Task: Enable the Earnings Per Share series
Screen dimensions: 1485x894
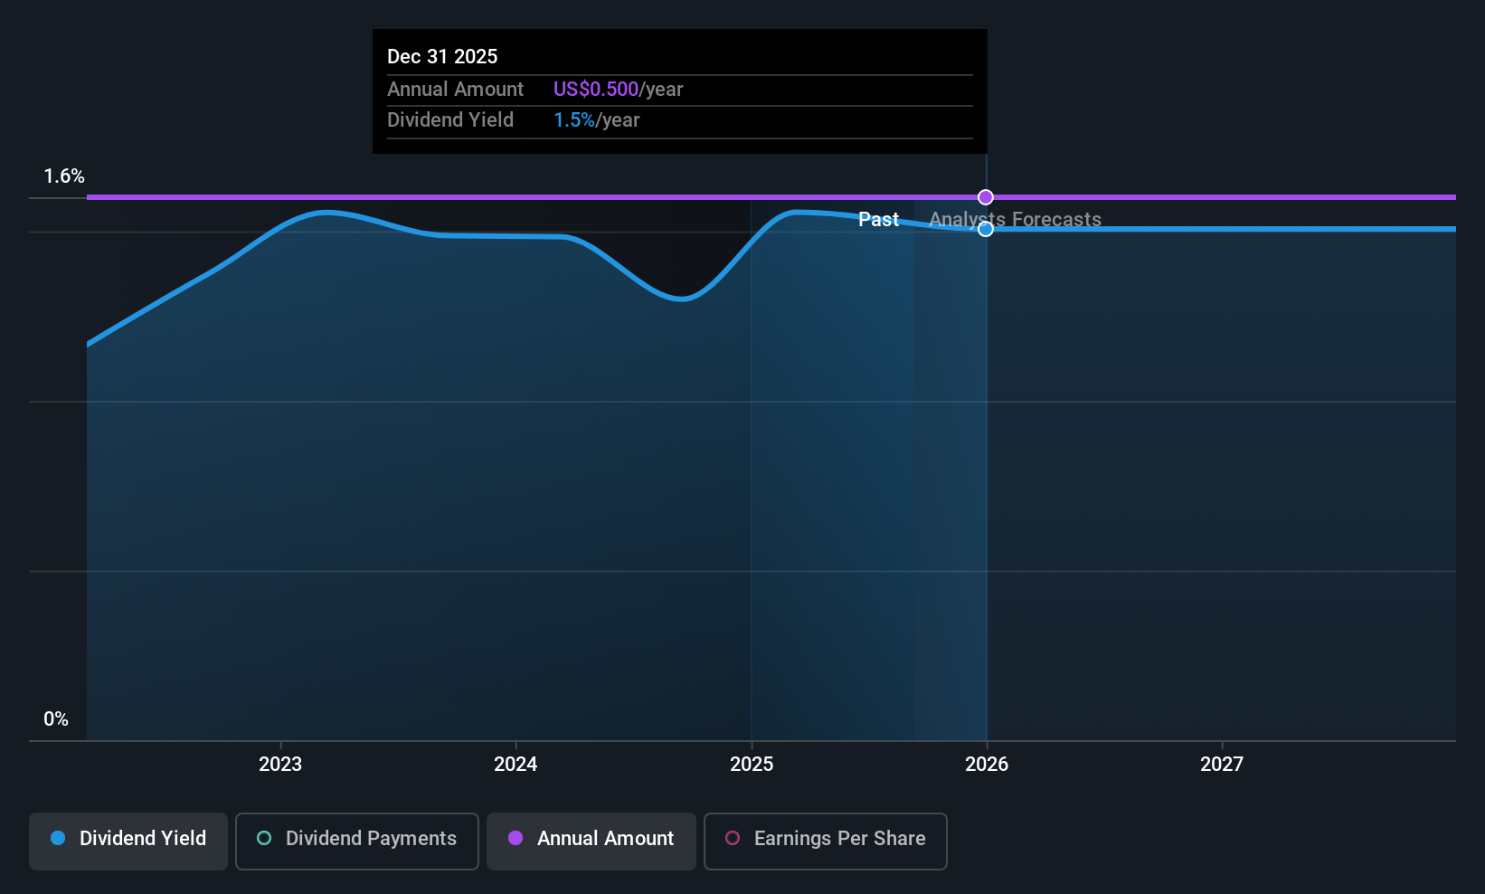Action: (x=826, y=842)
